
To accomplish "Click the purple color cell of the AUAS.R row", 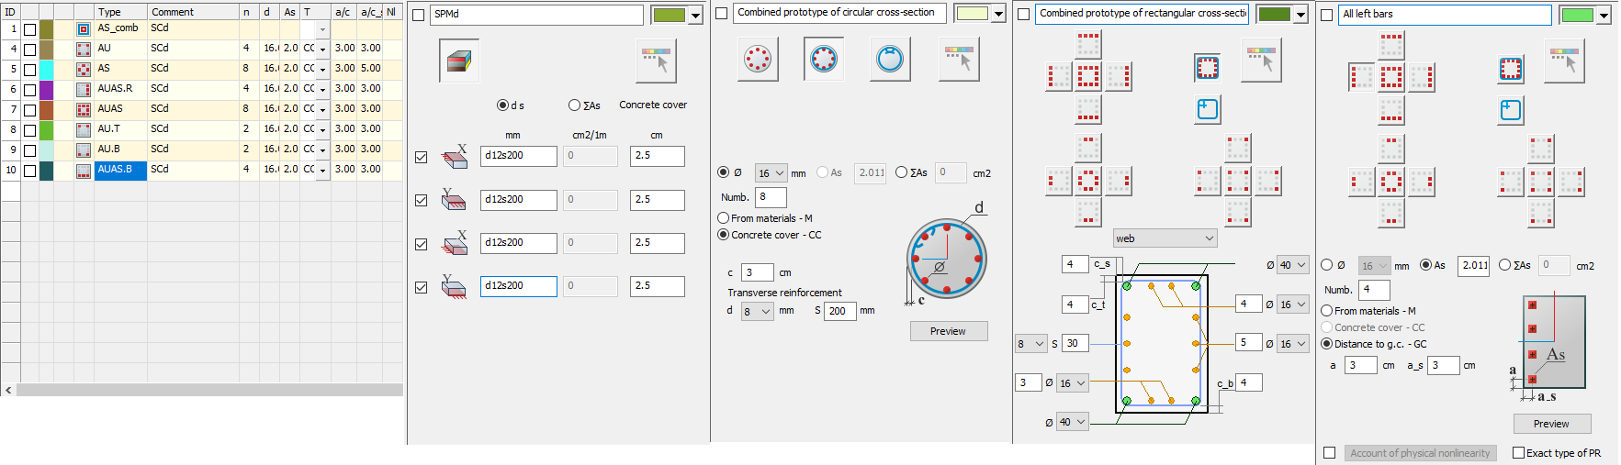I will 46,90.
